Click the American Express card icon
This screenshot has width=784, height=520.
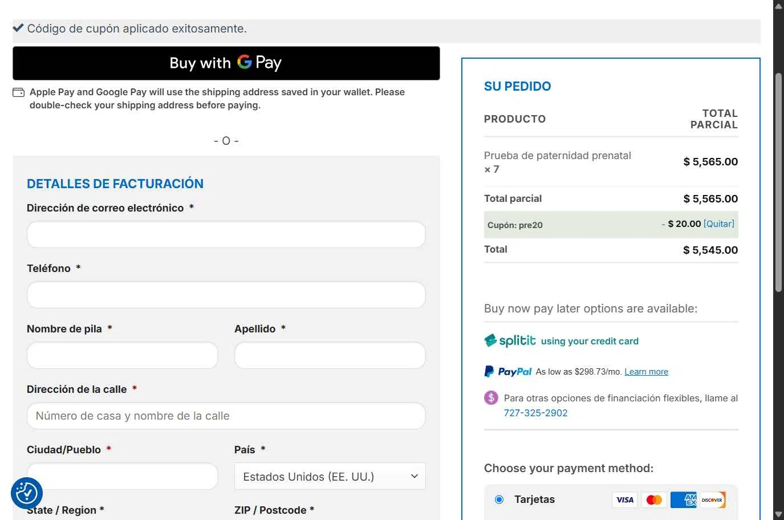tap(684, 500)
